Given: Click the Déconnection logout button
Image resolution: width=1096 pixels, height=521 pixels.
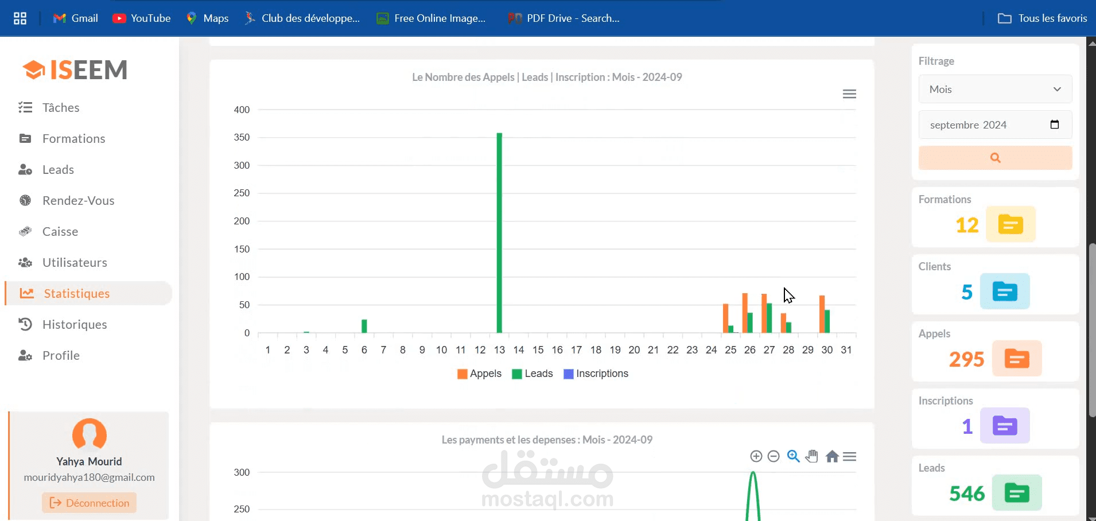Looking at the screenshot, I should tap(89, 503).
